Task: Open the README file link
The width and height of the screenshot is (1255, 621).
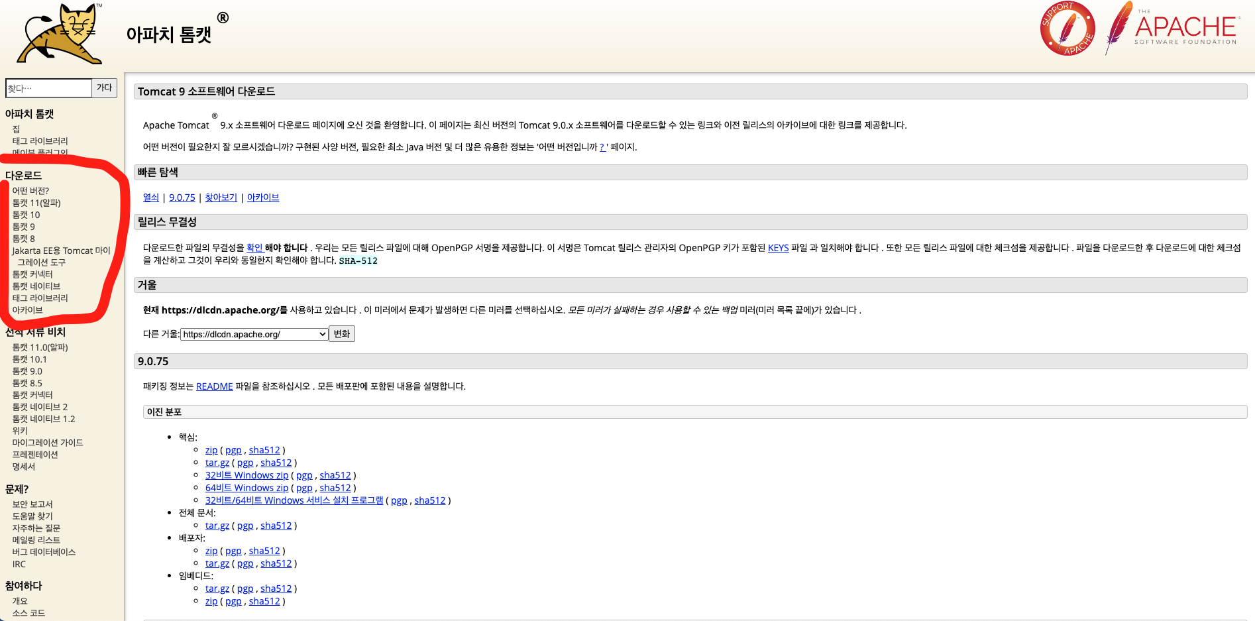Action: coord(215,386)
